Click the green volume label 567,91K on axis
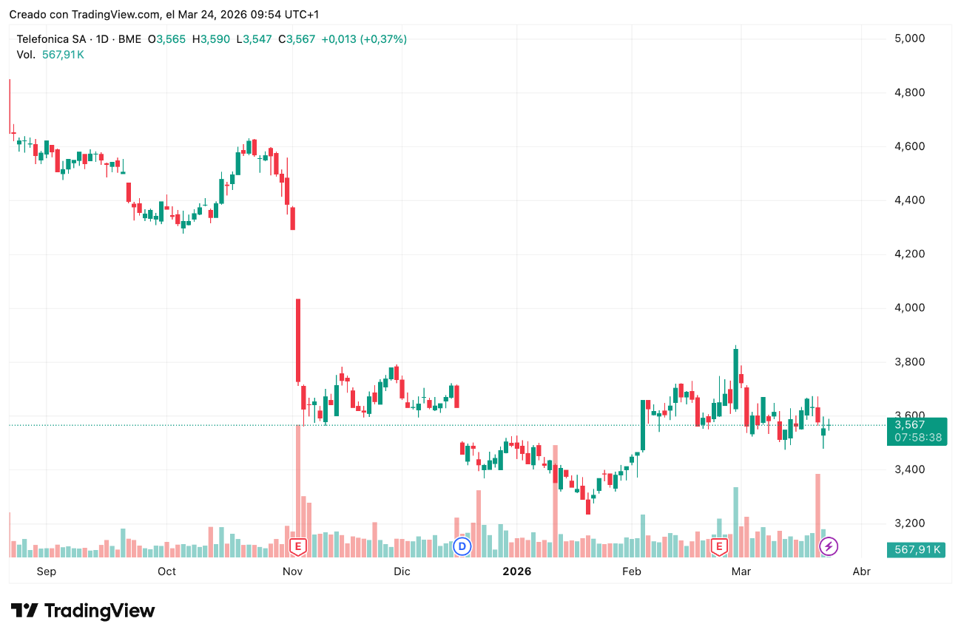The width and height of the screenshot is (961, 638). point(917,549)
